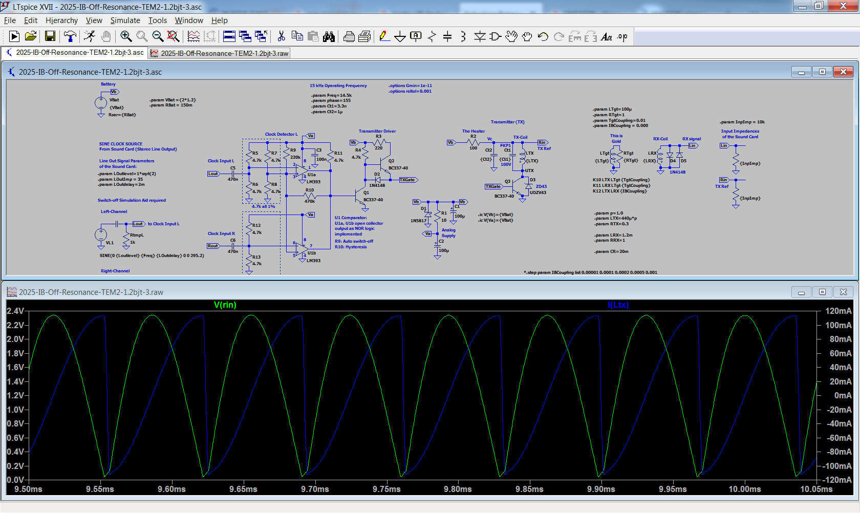The width and height of the screenshot is (860, 513).
Task: Search the schematic with the Find binoculars
Action: click(329, 36)
